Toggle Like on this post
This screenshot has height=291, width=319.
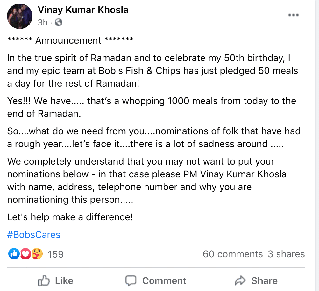coord(56,280)
